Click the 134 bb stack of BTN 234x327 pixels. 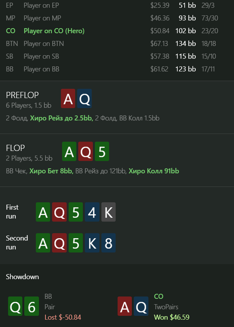[x=186, y=43]
